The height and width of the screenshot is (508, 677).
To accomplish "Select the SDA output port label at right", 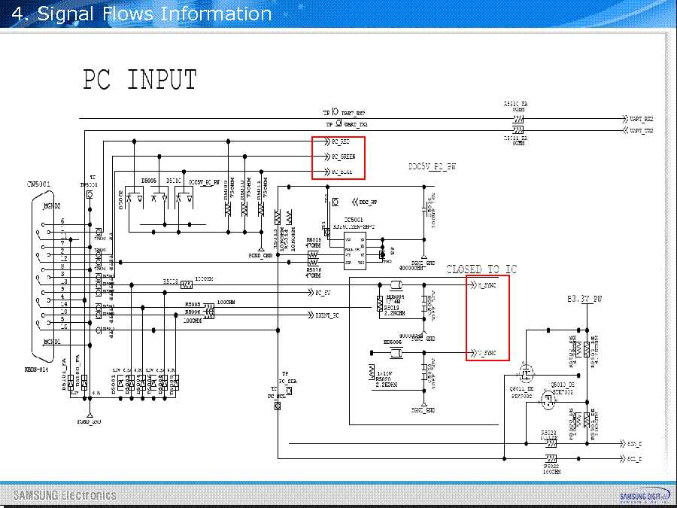I will (x=635, y=443).
